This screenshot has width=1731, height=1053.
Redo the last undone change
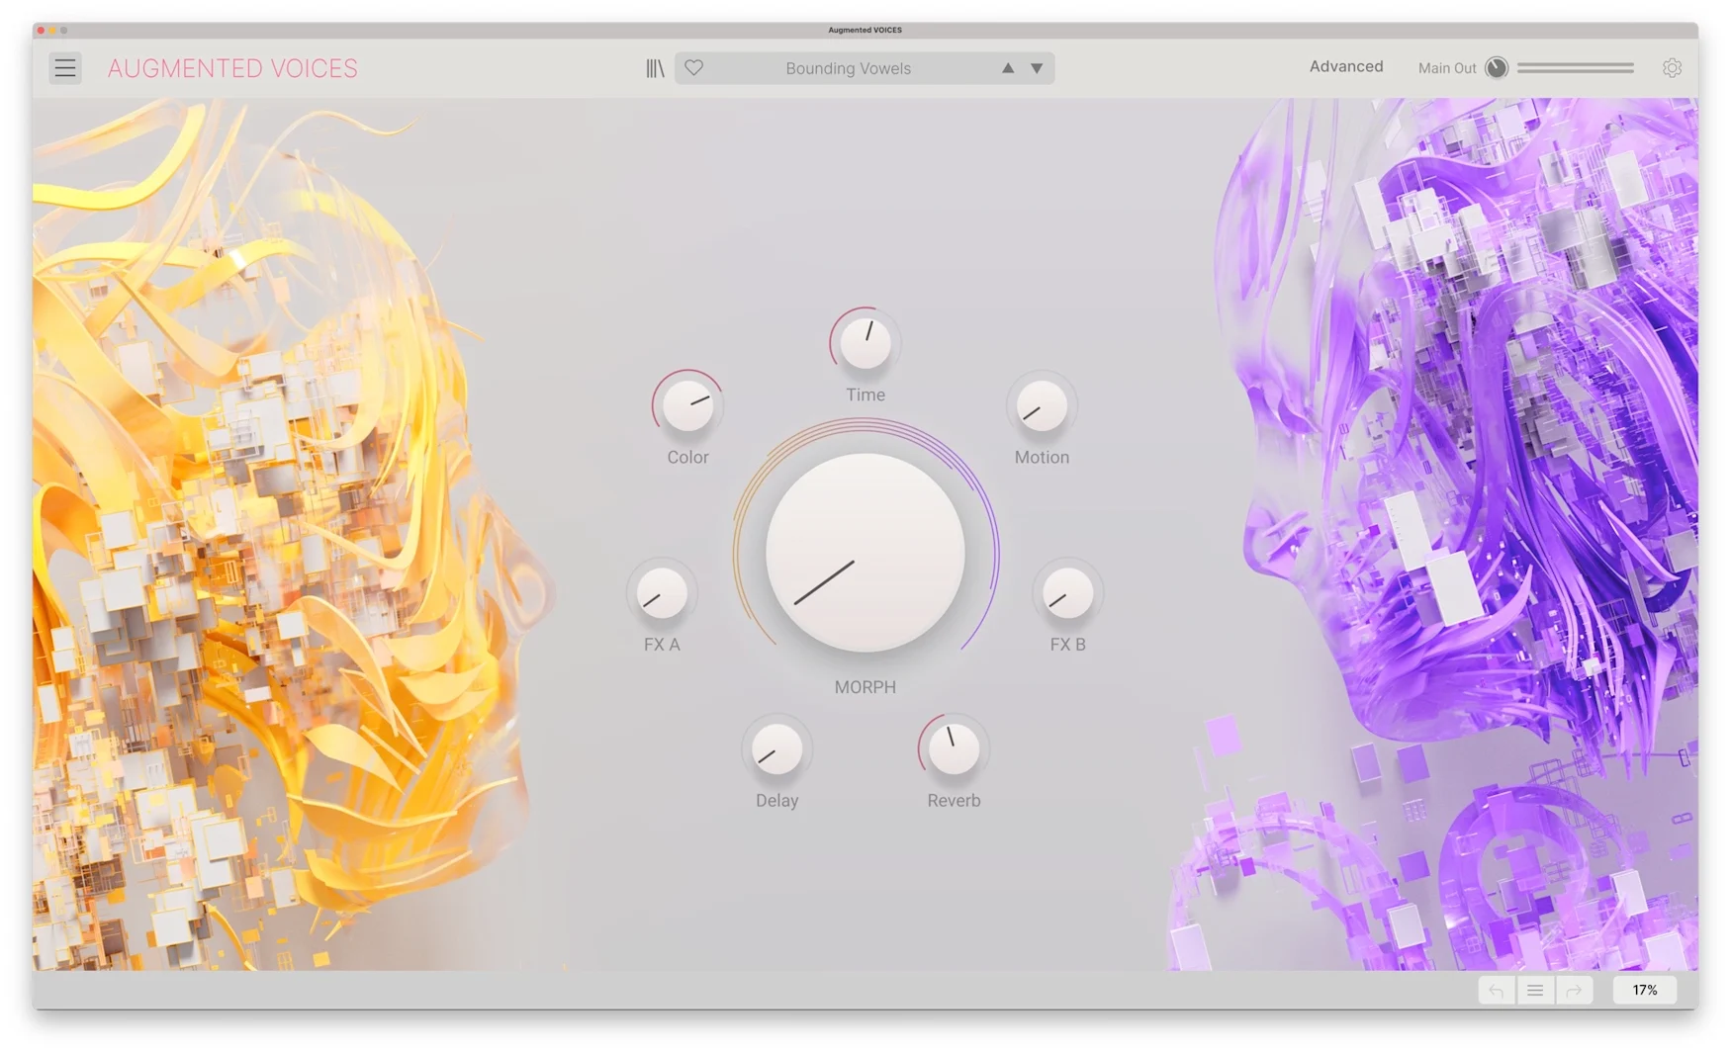[1574, 990]
